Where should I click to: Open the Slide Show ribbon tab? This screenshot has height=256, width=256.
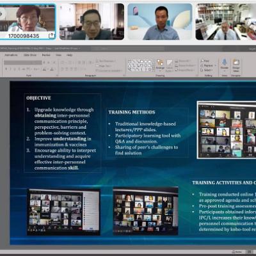tap(30, 55)
